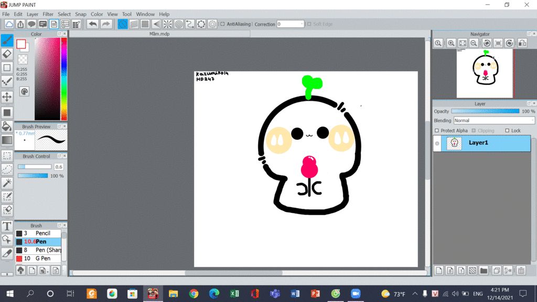Enable radial snap
The height and width of the screenshot is (302, 537).
coord(167,24)
